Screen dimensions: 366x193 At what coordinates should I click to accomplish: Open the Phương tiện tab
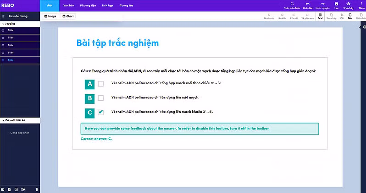88,5
